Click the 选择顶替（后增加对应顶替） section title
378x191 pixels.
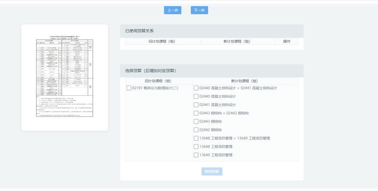pyautogui.click(x=150, y=71)
